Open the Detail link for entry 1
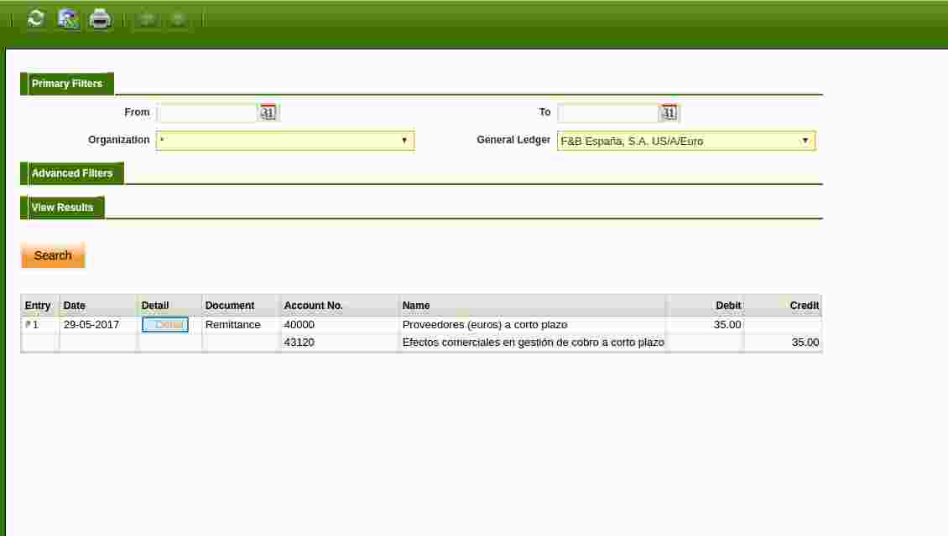This screenshot has height=536, width=948. [x=165, y=325]
